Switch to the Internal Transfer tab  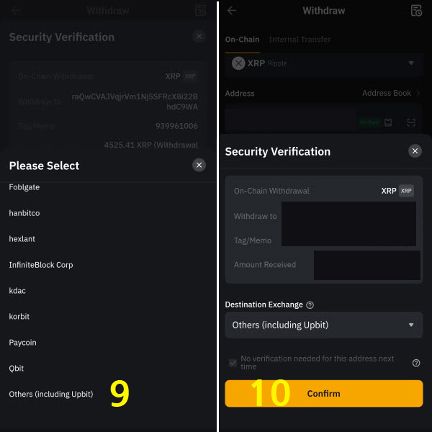coord(300,40)
